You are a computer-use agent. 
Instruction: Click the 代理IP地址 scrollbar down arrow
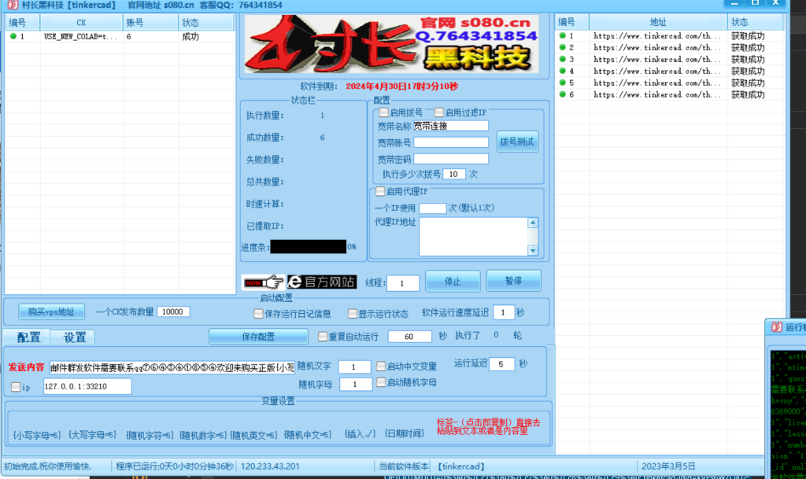tap(533, 251)
